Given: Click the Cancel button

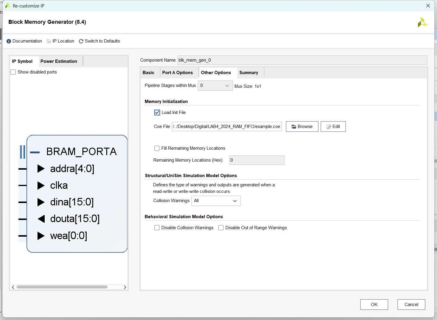Looking at the screenshot, I should coord(411,305).
